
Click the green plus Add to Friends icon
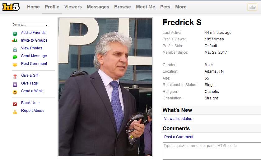click(15, 34)
